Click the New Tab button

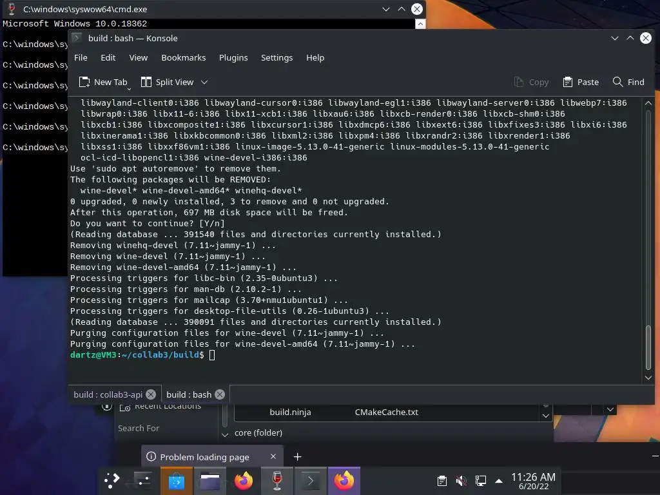[102, 82]
